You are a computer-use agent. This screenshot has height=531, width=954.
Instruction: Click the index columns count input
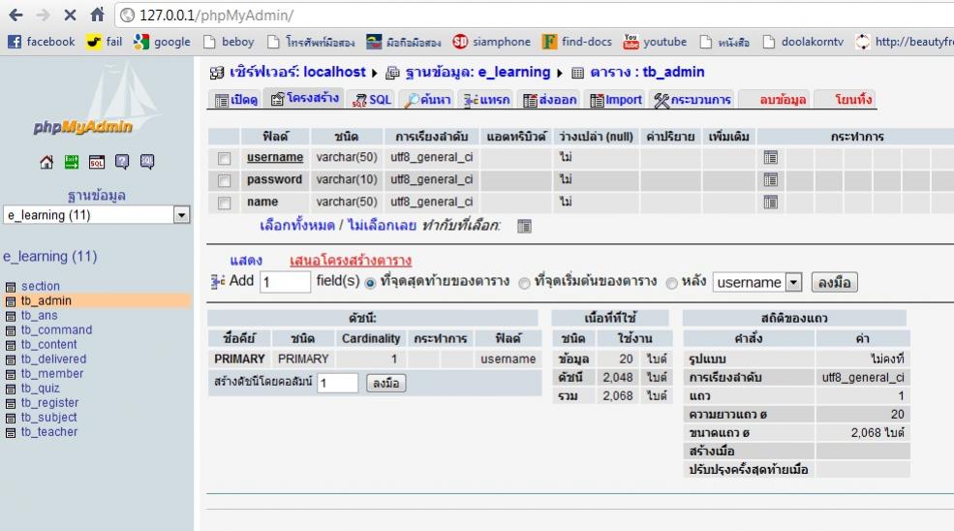338,383
